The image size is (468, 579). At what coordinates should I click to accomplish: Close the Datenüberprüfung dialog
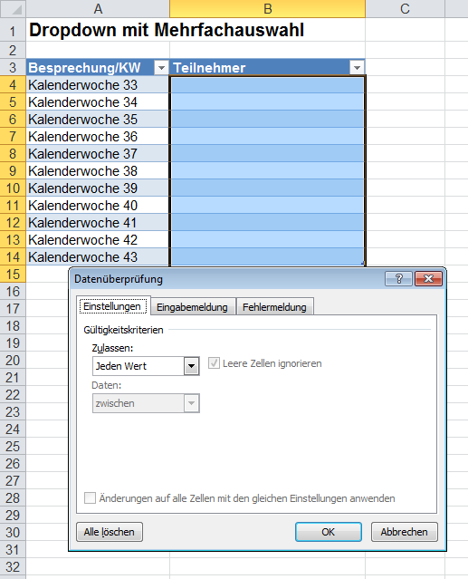[x=428, y=279]
